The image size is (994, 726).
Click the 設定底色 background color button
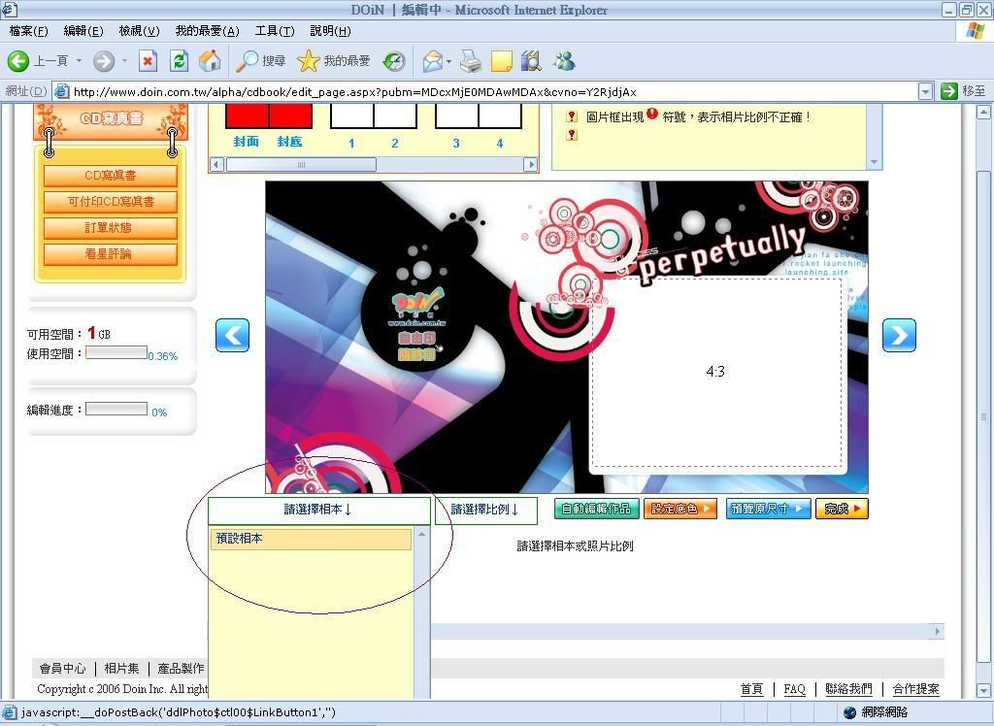tap(682, 509)
